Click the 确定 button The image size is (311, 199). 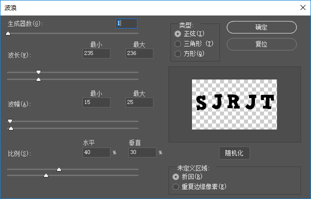pyautogui.click(x=261, y=27)
